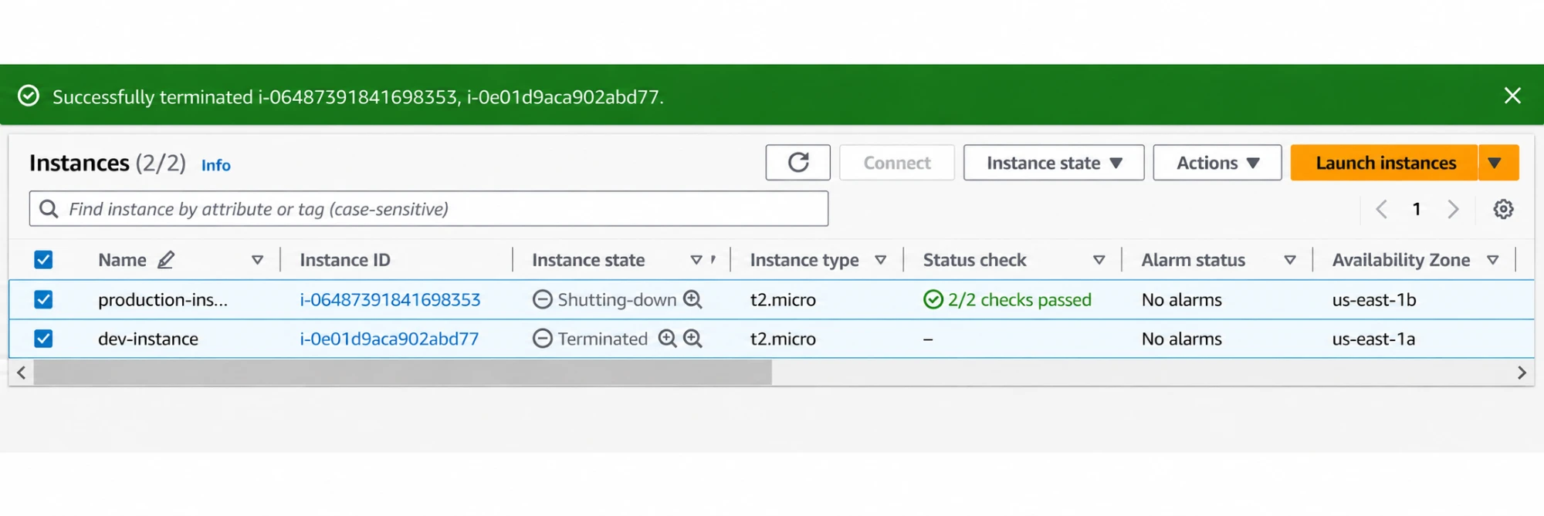The image size is (1544, 516).
Task: Click the first zoom-in icon beside Terminated
Action: (667, 339)
